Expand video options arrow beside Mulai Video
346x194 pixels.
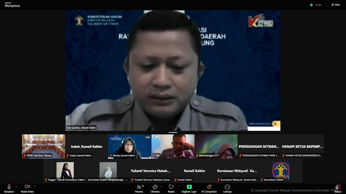(34, 186)
